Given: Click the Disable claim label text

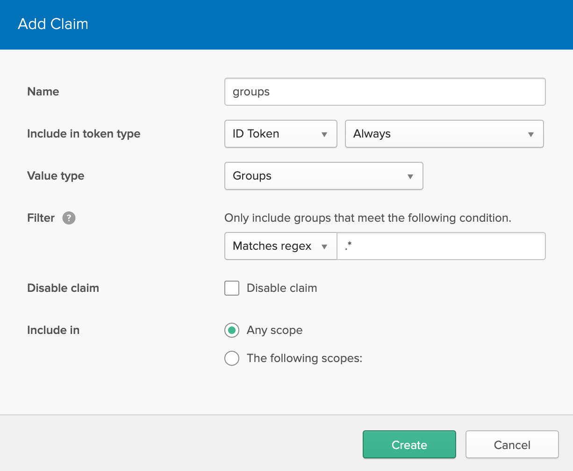Looking at the screenshot, I should (282, 288).
